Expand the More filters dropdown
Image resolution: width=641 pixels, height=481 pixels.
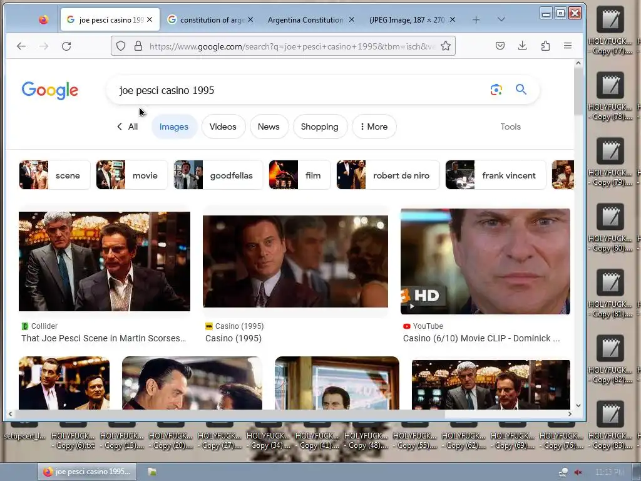[374, 127]
